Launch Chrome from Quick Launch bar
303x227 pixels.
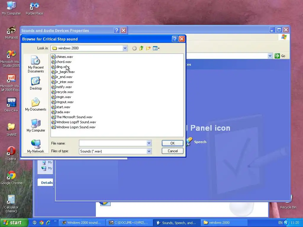pos(41,223)
